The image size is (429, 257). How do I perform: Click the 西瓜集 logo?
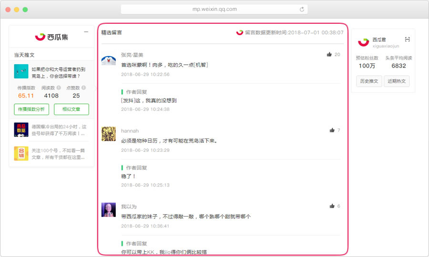pos(51,37)
